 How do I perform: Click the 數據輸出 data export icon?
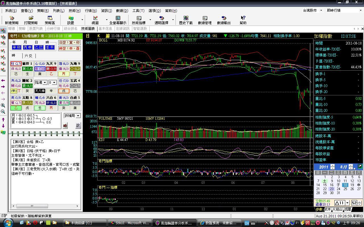coord(224,20)
